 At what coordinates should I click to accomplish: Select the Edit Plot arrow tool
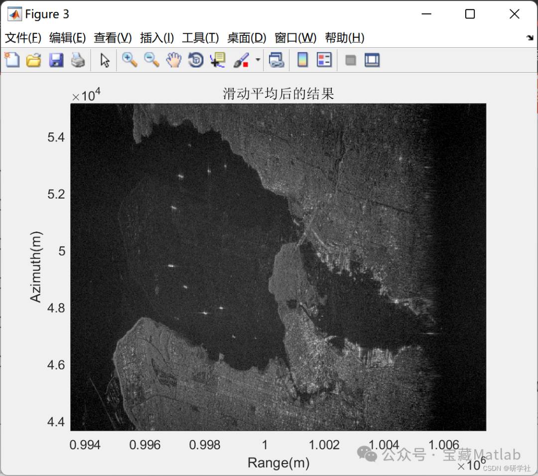(105, 60)
